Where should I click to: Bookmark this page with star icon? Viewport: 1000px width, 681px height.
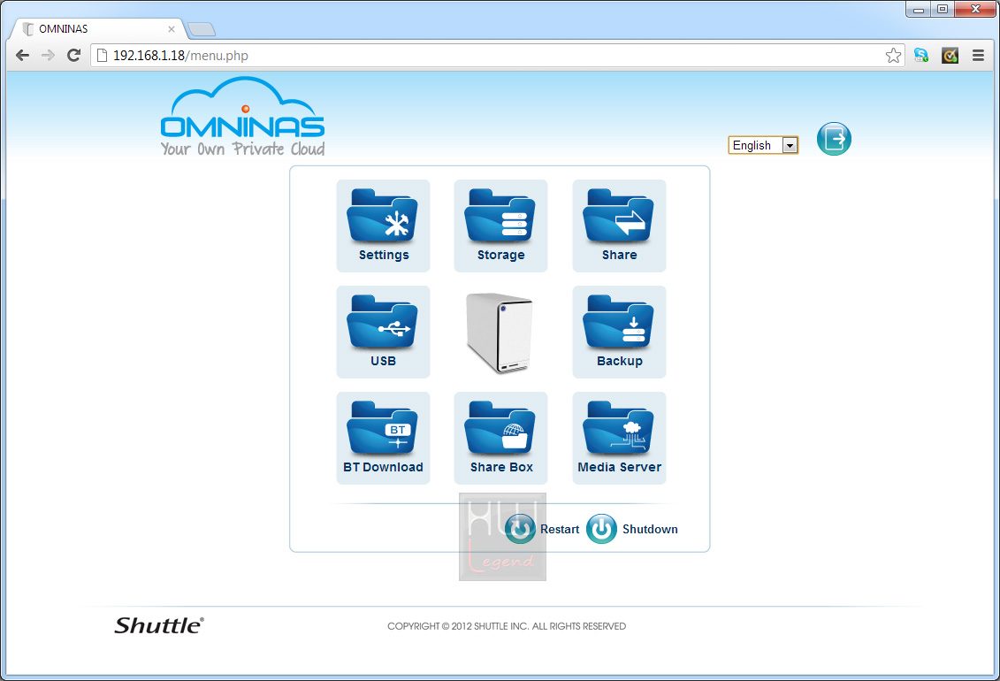pos(893,56)
